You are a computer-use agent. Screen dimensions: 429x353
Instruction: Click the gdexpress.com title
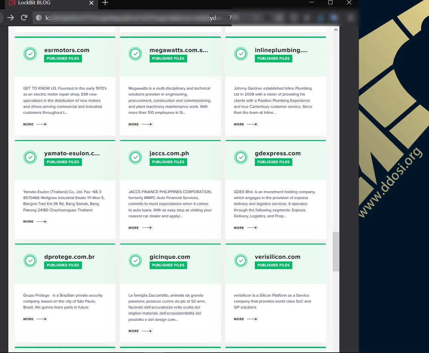tap(278, 153)
